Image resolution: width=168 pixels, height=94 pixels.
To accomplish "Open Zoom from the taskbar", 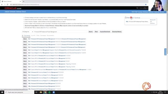I will pyautogui.click(x=54, y=92).
